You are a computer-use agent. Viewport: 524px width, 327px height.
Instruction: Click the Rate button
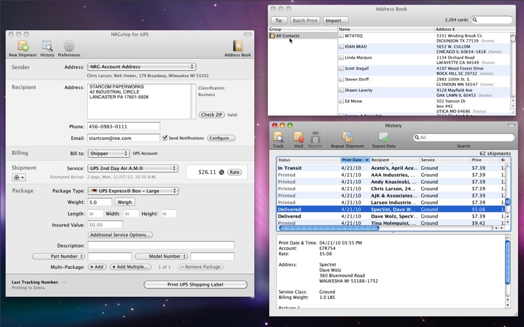coord(234,172)
